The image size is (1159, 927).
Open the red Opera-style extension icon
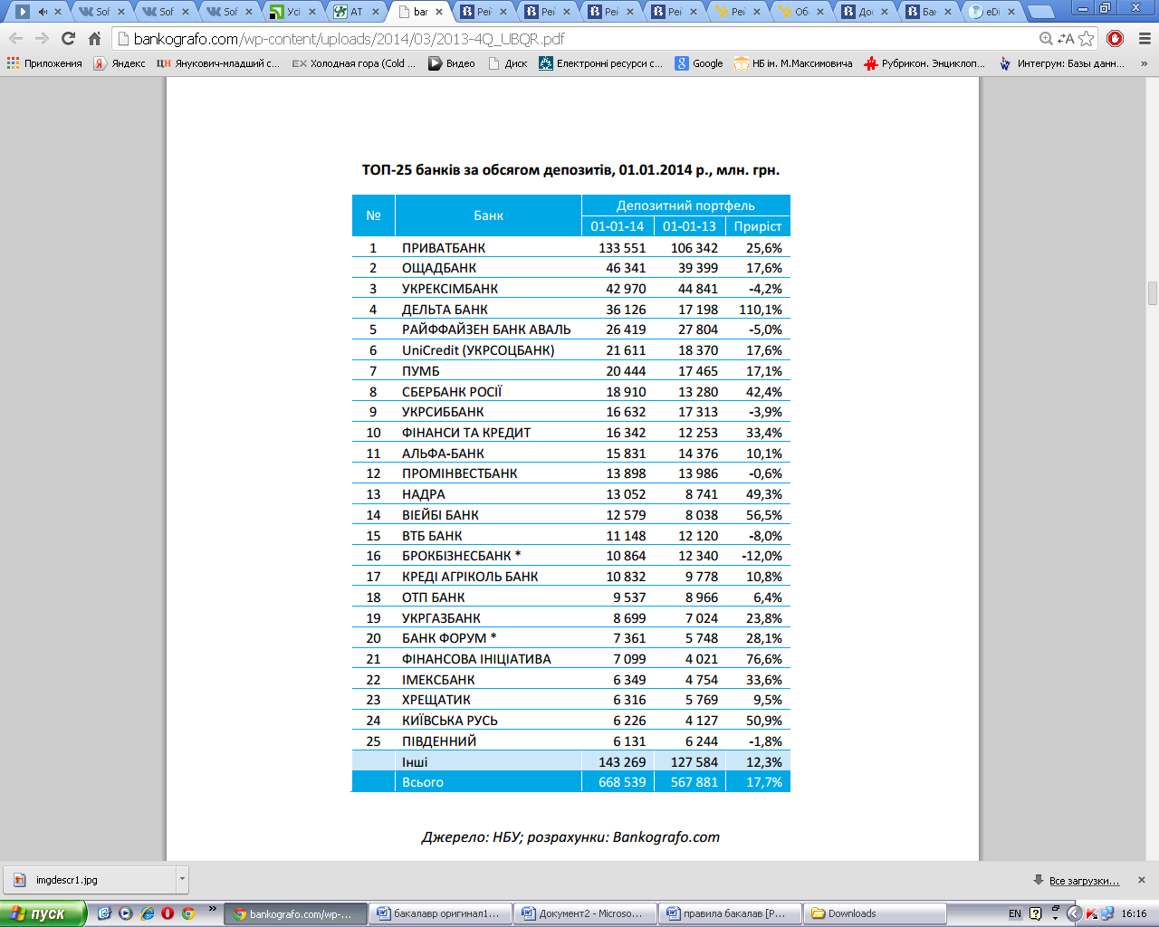1115,38
